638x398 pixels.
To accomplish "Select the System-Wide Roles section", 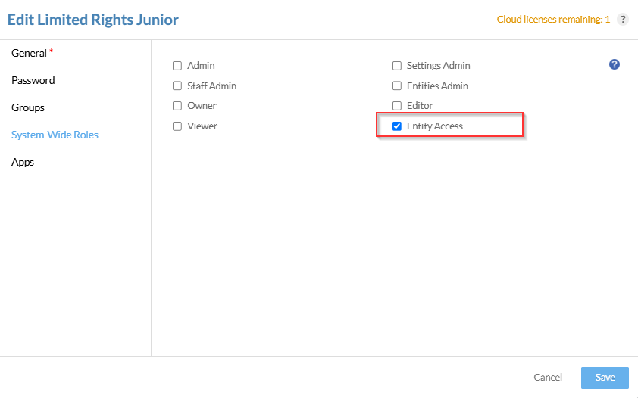I will [x=55, y=135].
